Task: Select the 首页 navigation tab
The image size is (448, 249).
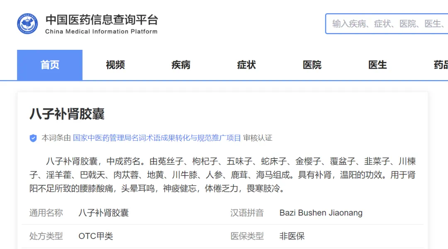Action: click(x=49, y=65)
